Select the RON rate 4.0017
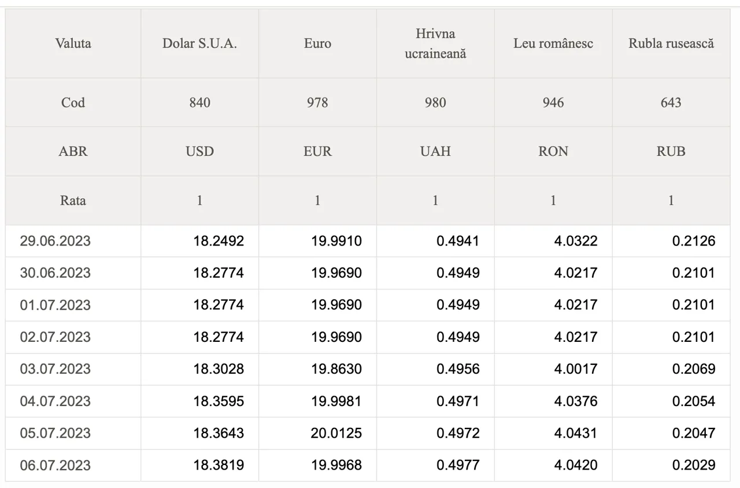Viewport: 740px width, 488px height. 575,369
